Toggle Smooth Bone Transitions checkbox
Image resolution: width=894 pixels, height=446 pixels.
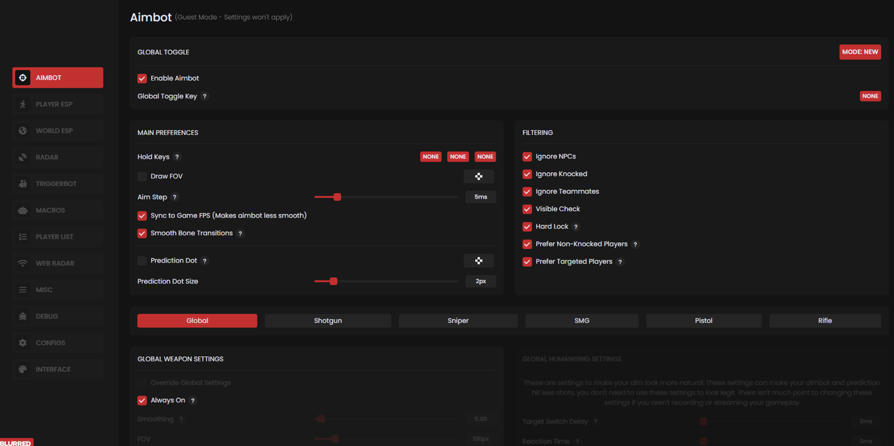point(142,233)
